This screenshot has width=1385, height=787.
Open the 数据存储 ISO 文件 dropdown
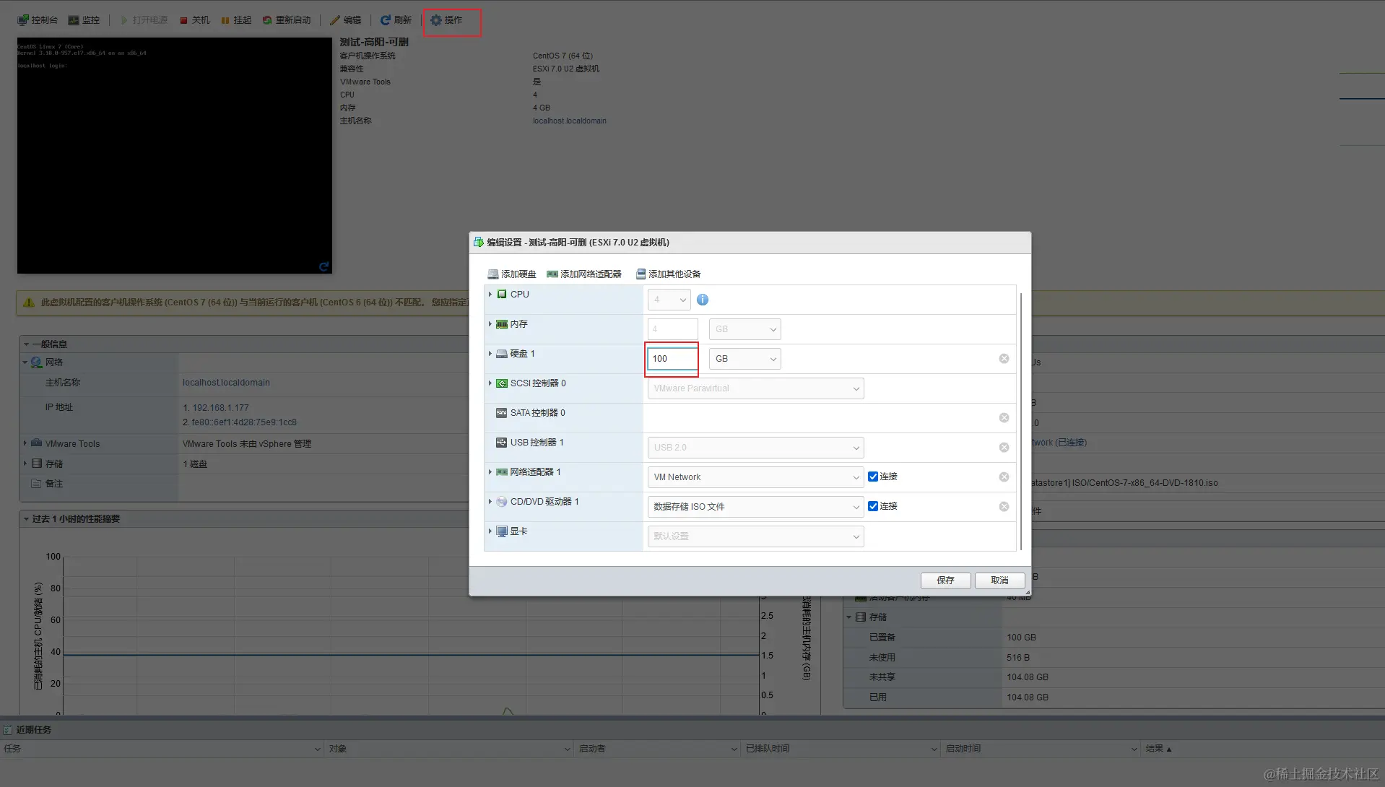point(756,507)
